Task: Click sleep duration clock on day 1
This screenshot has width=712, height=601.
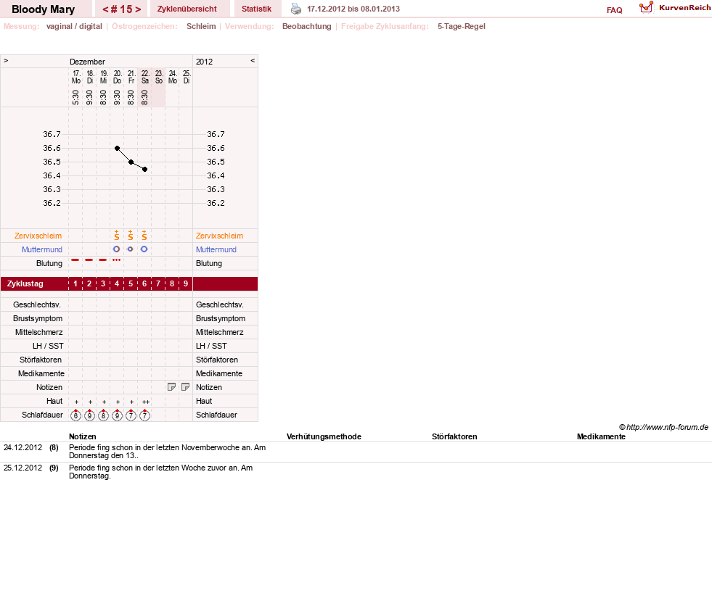Action: [75, 415]
